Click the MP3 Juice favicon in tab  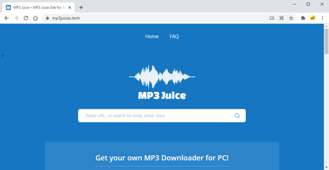(8, 8)
